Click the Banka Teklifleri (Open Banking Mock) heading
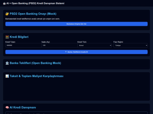The image size is (153, 114). [35, 63]
